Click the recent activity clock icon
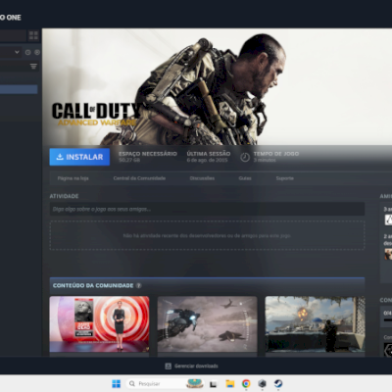Screen dimensions: 392x392 point(28,52)
